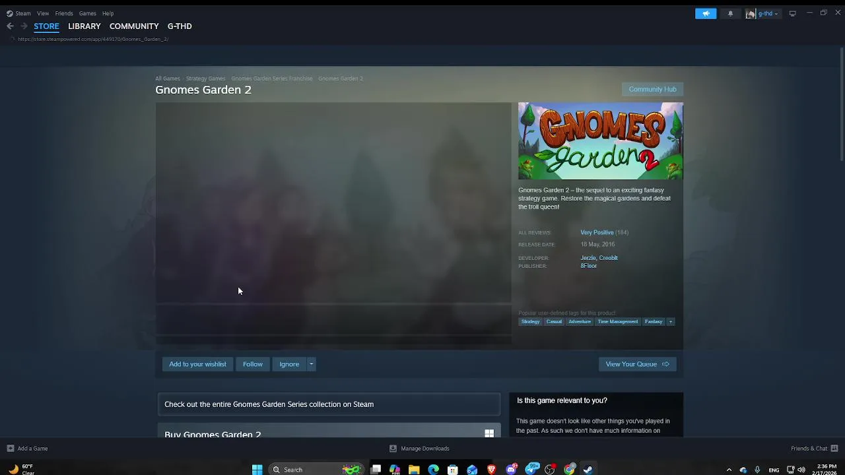Expand more tags with the plus button
The width and height of the screenshot is (845, 475).
coord(670,322)
